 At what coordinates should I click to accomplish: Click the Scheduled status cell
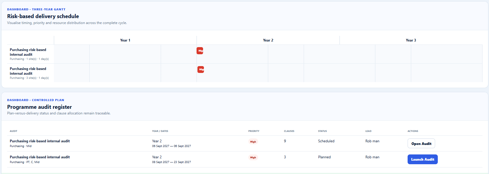(x=326, y=141)
